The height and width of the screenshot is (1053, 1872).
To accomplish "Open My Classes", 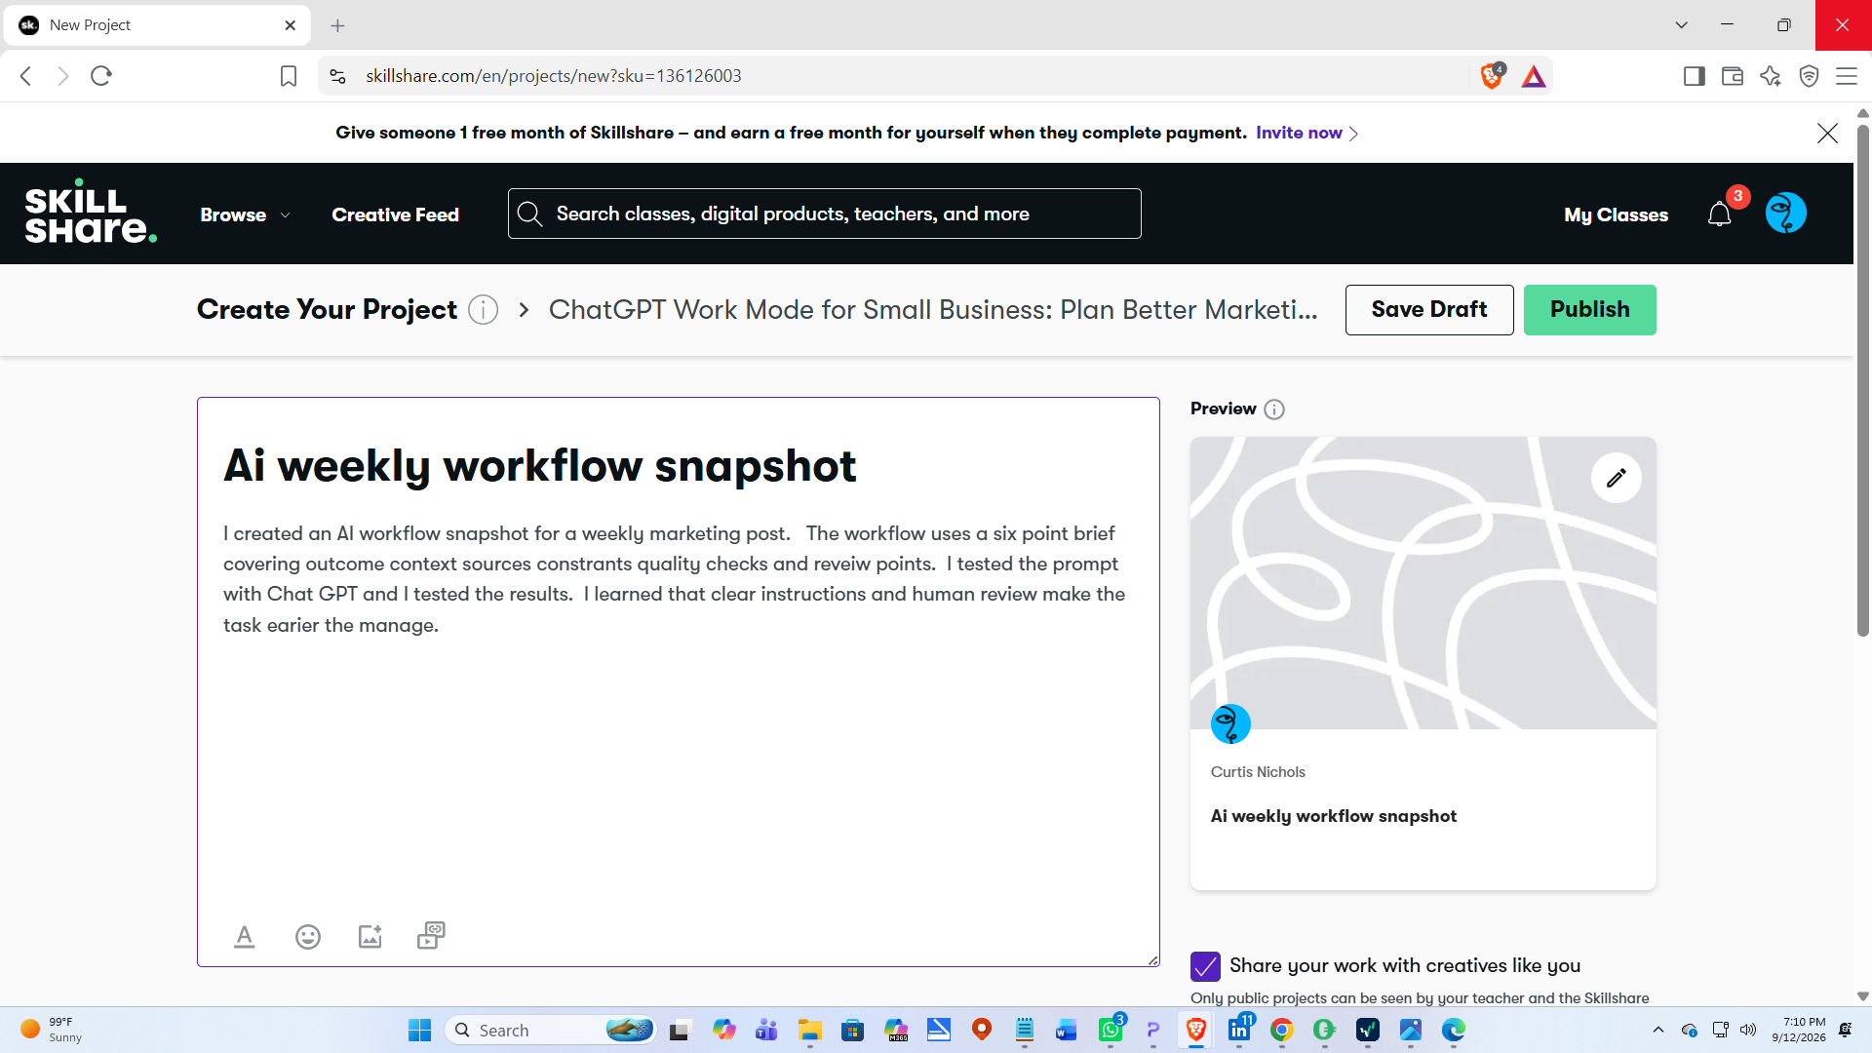I will (1616, 214).
